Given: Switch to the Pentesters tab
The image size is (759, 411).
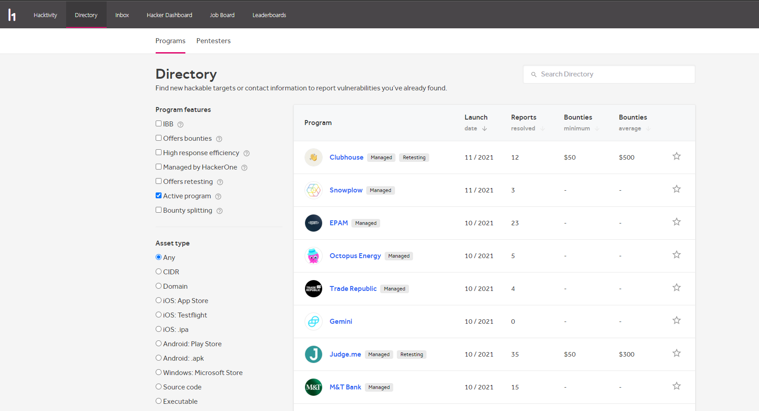Looking at the screenshot, I should [x=213, y=41].
